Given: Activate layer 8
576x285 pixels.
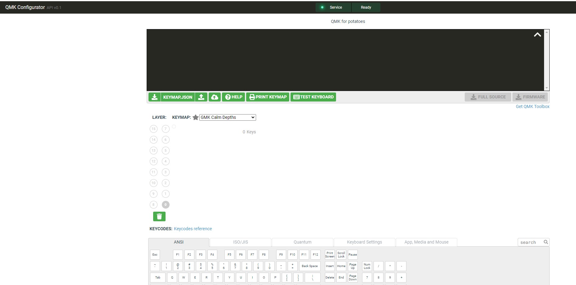Looking at the screenshot, I should [153, 205].
